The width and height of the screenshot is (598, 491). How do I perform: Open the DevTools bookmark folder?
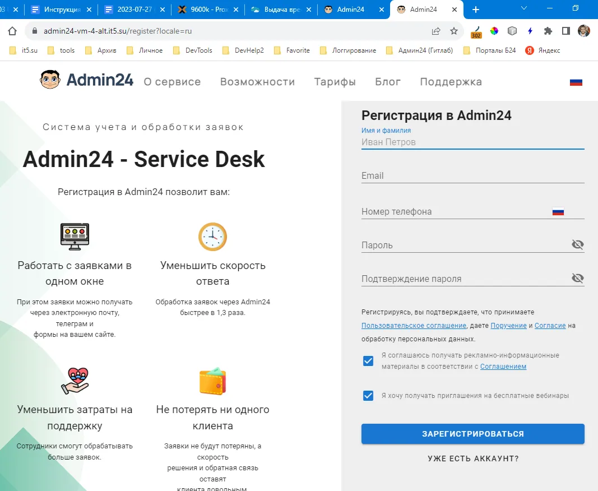click(x=193, y=50)
